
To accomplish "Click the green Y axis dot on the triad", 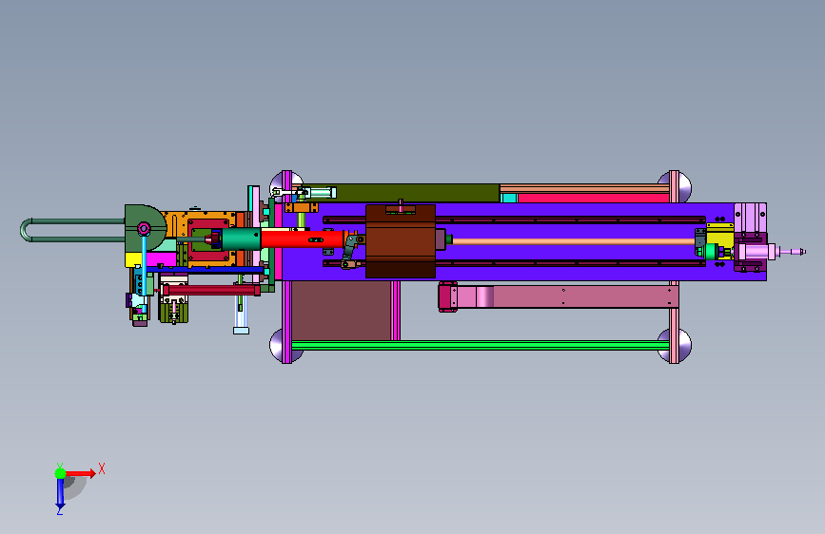I will (61, 473).
